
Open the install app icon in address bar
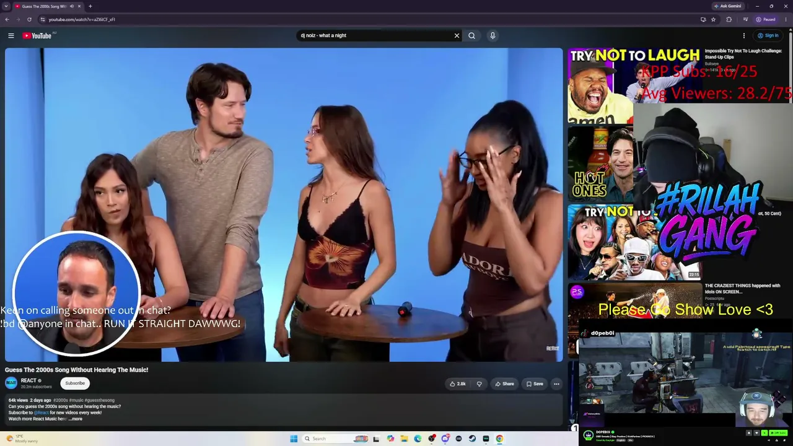point(703,19)
